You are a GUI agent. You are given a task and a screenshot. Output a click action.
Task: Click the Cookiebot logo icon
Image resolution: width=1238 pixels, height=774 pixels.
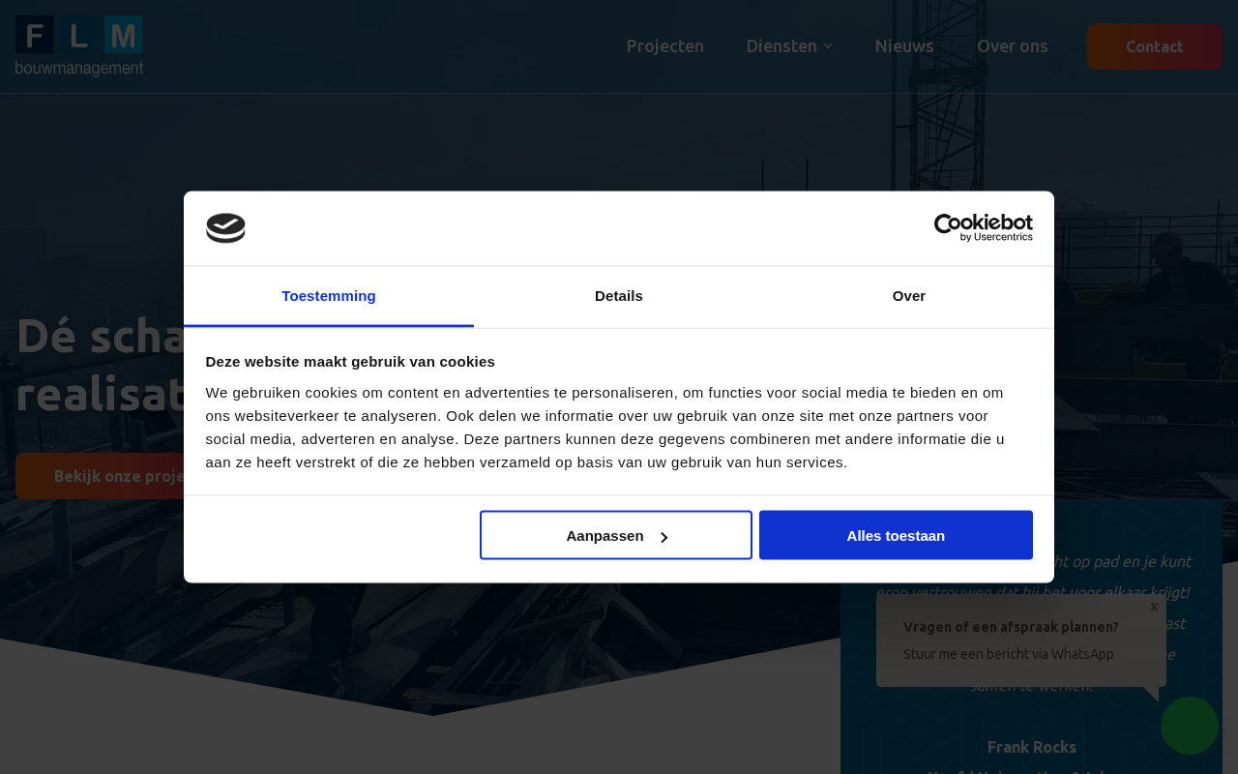tap(225, 228)
